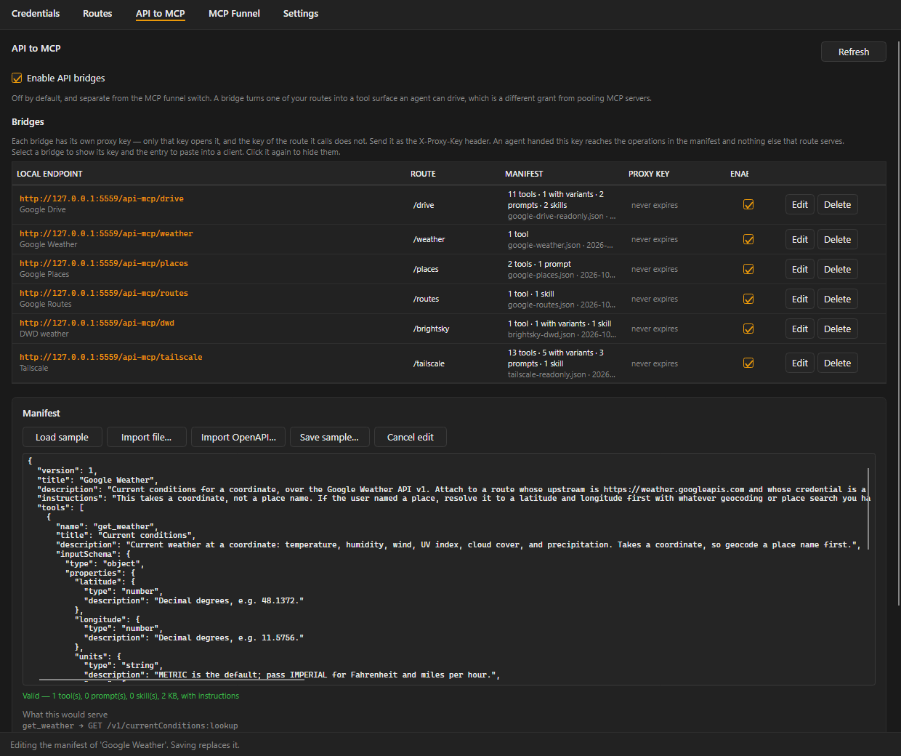901x756 pixels.
Task: Edit the DWD weather bridge
Action: 800,329
